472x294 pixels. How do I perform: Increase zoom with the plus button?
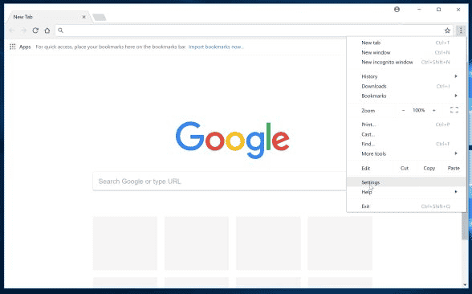pos(434,111)
